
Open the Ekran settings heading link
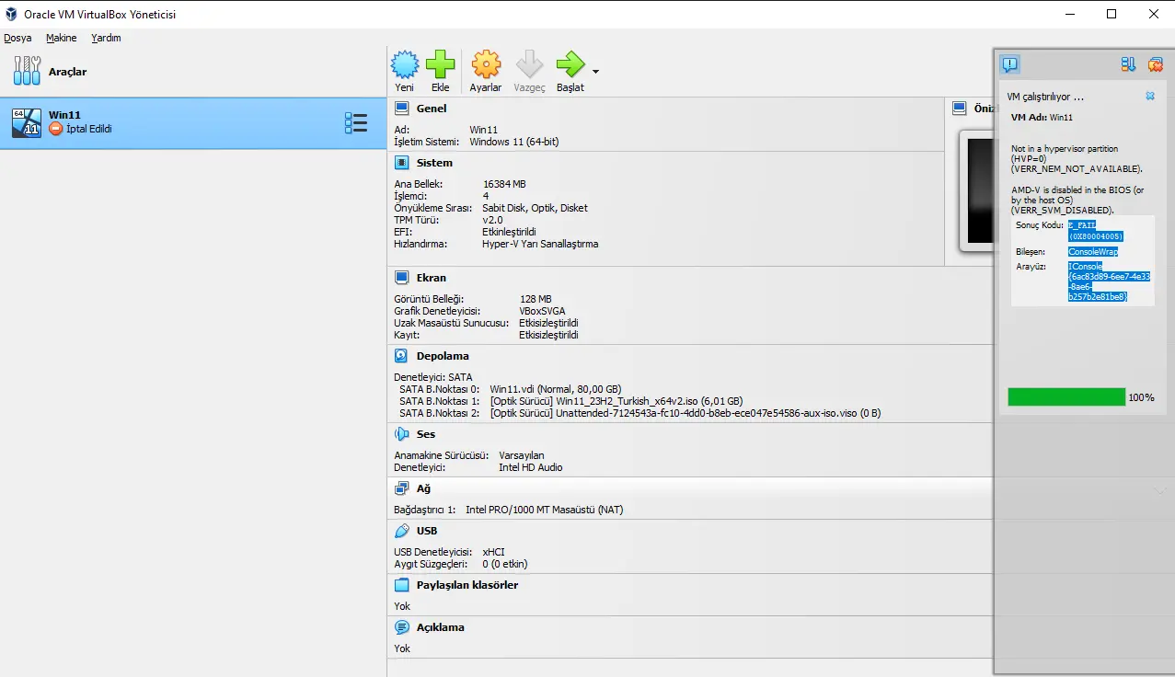[x=432, y=278]
